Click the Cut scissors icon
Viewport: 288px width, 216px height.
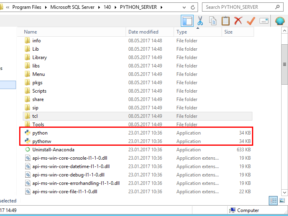tap(200, 20)
